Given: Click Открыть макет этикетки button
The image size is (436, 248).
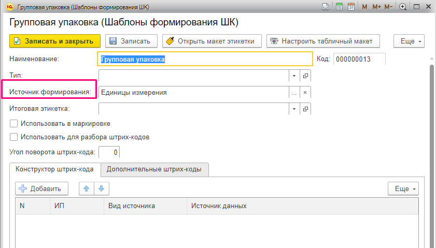Looking at the screenshot, I should click(x=211, y=41).
